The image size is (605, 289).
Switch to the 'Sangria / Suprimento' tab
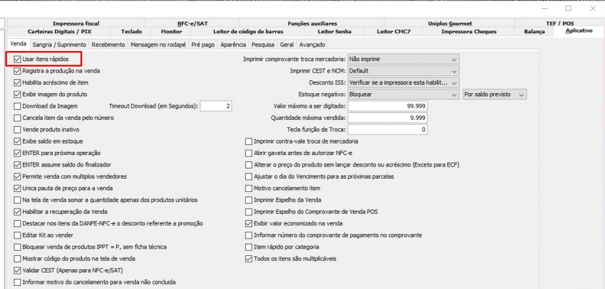pos(59,45)
